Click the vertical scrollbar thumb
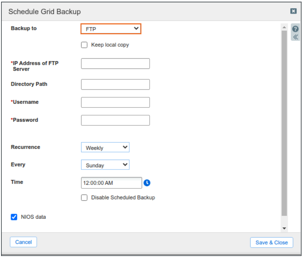This screenshot has width=303, height=258. (284, 124)
